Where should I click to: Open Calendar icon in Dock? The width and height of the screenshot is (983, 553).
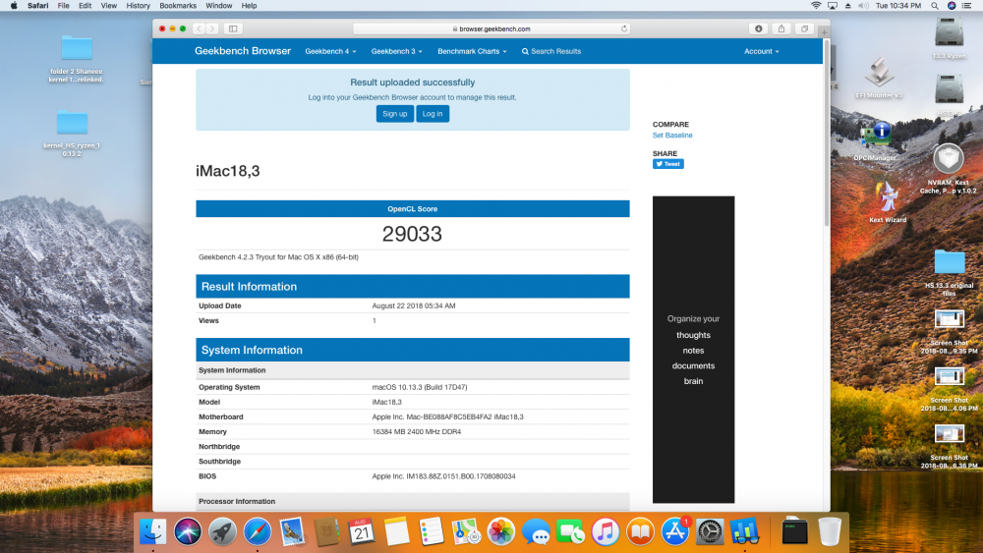tap(362, 531)
